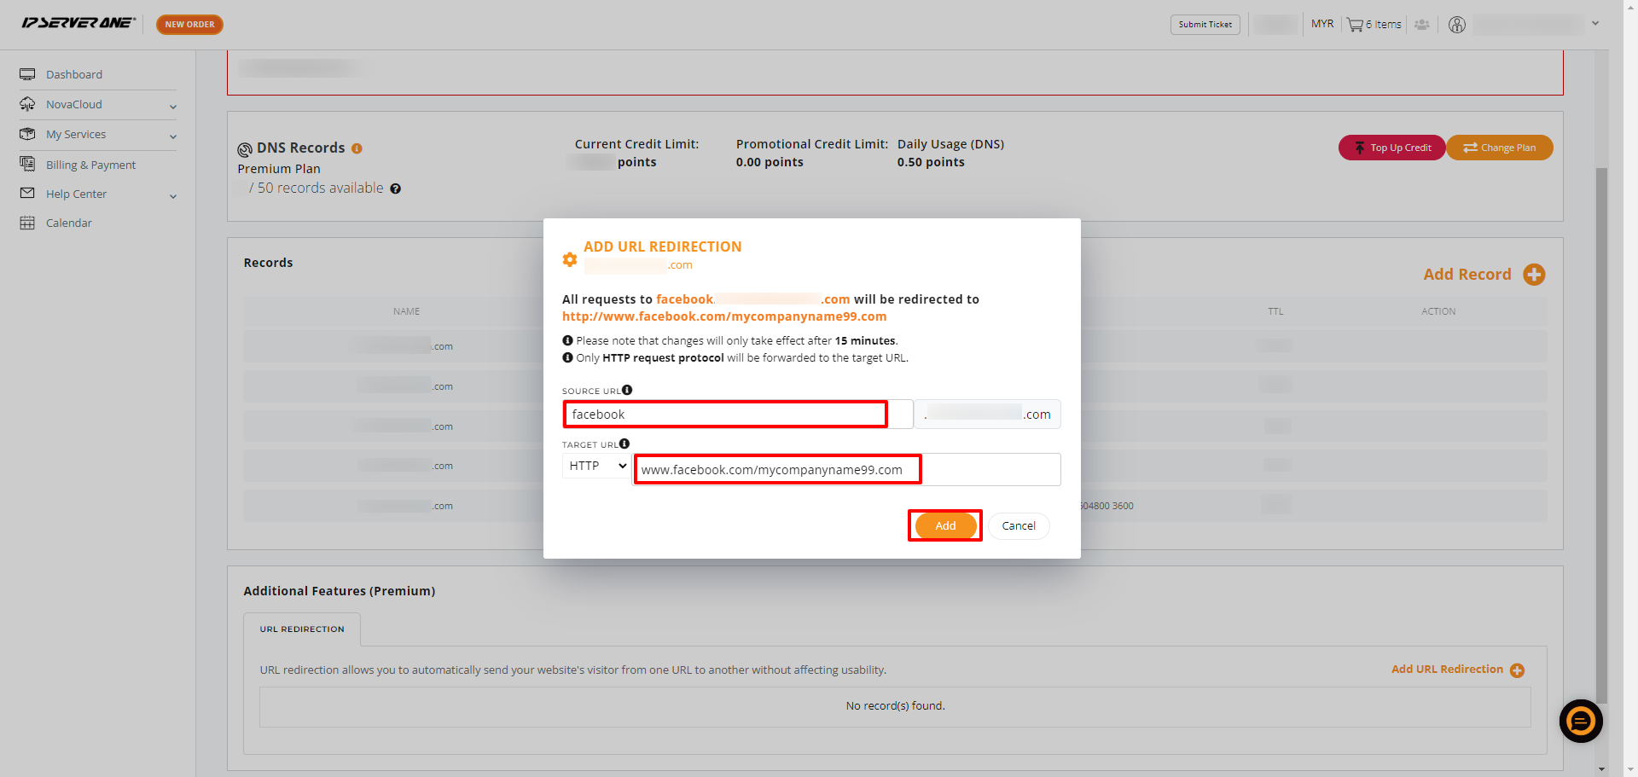The height and width of the screenshot is (777, 1638).
Task: Click the Dashboard monitor icon
Action: [27, 74]
